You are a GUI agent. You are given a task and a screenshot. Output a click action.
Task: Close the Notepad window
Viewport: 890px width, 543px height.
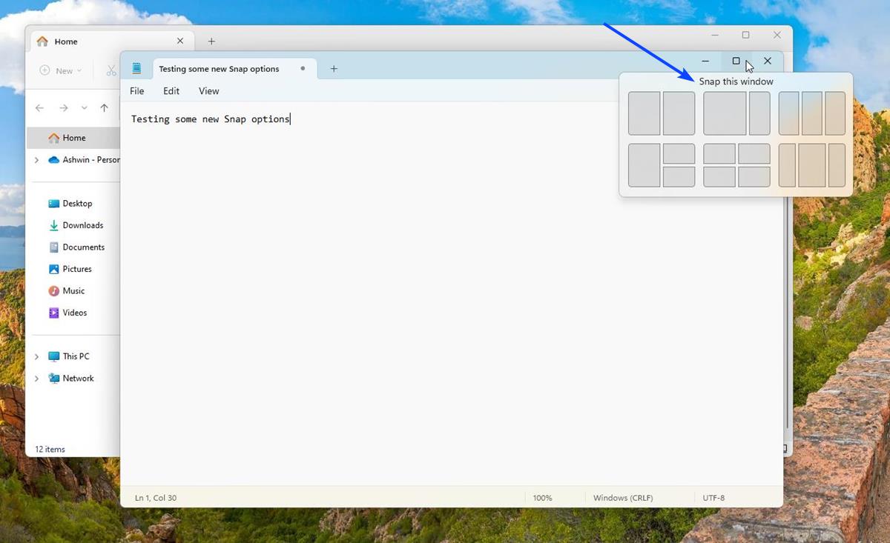[x=768, y=61]
